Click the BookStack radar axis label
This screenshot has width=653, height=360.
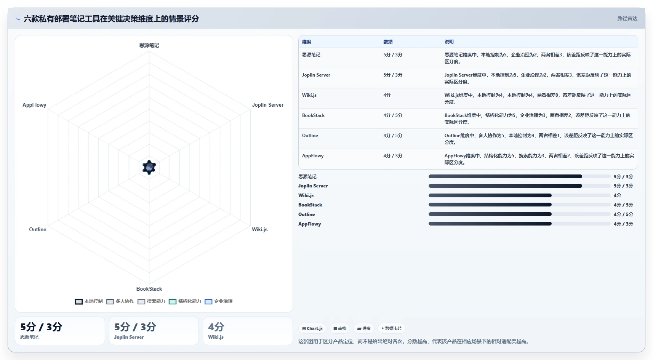click(149, 289)
